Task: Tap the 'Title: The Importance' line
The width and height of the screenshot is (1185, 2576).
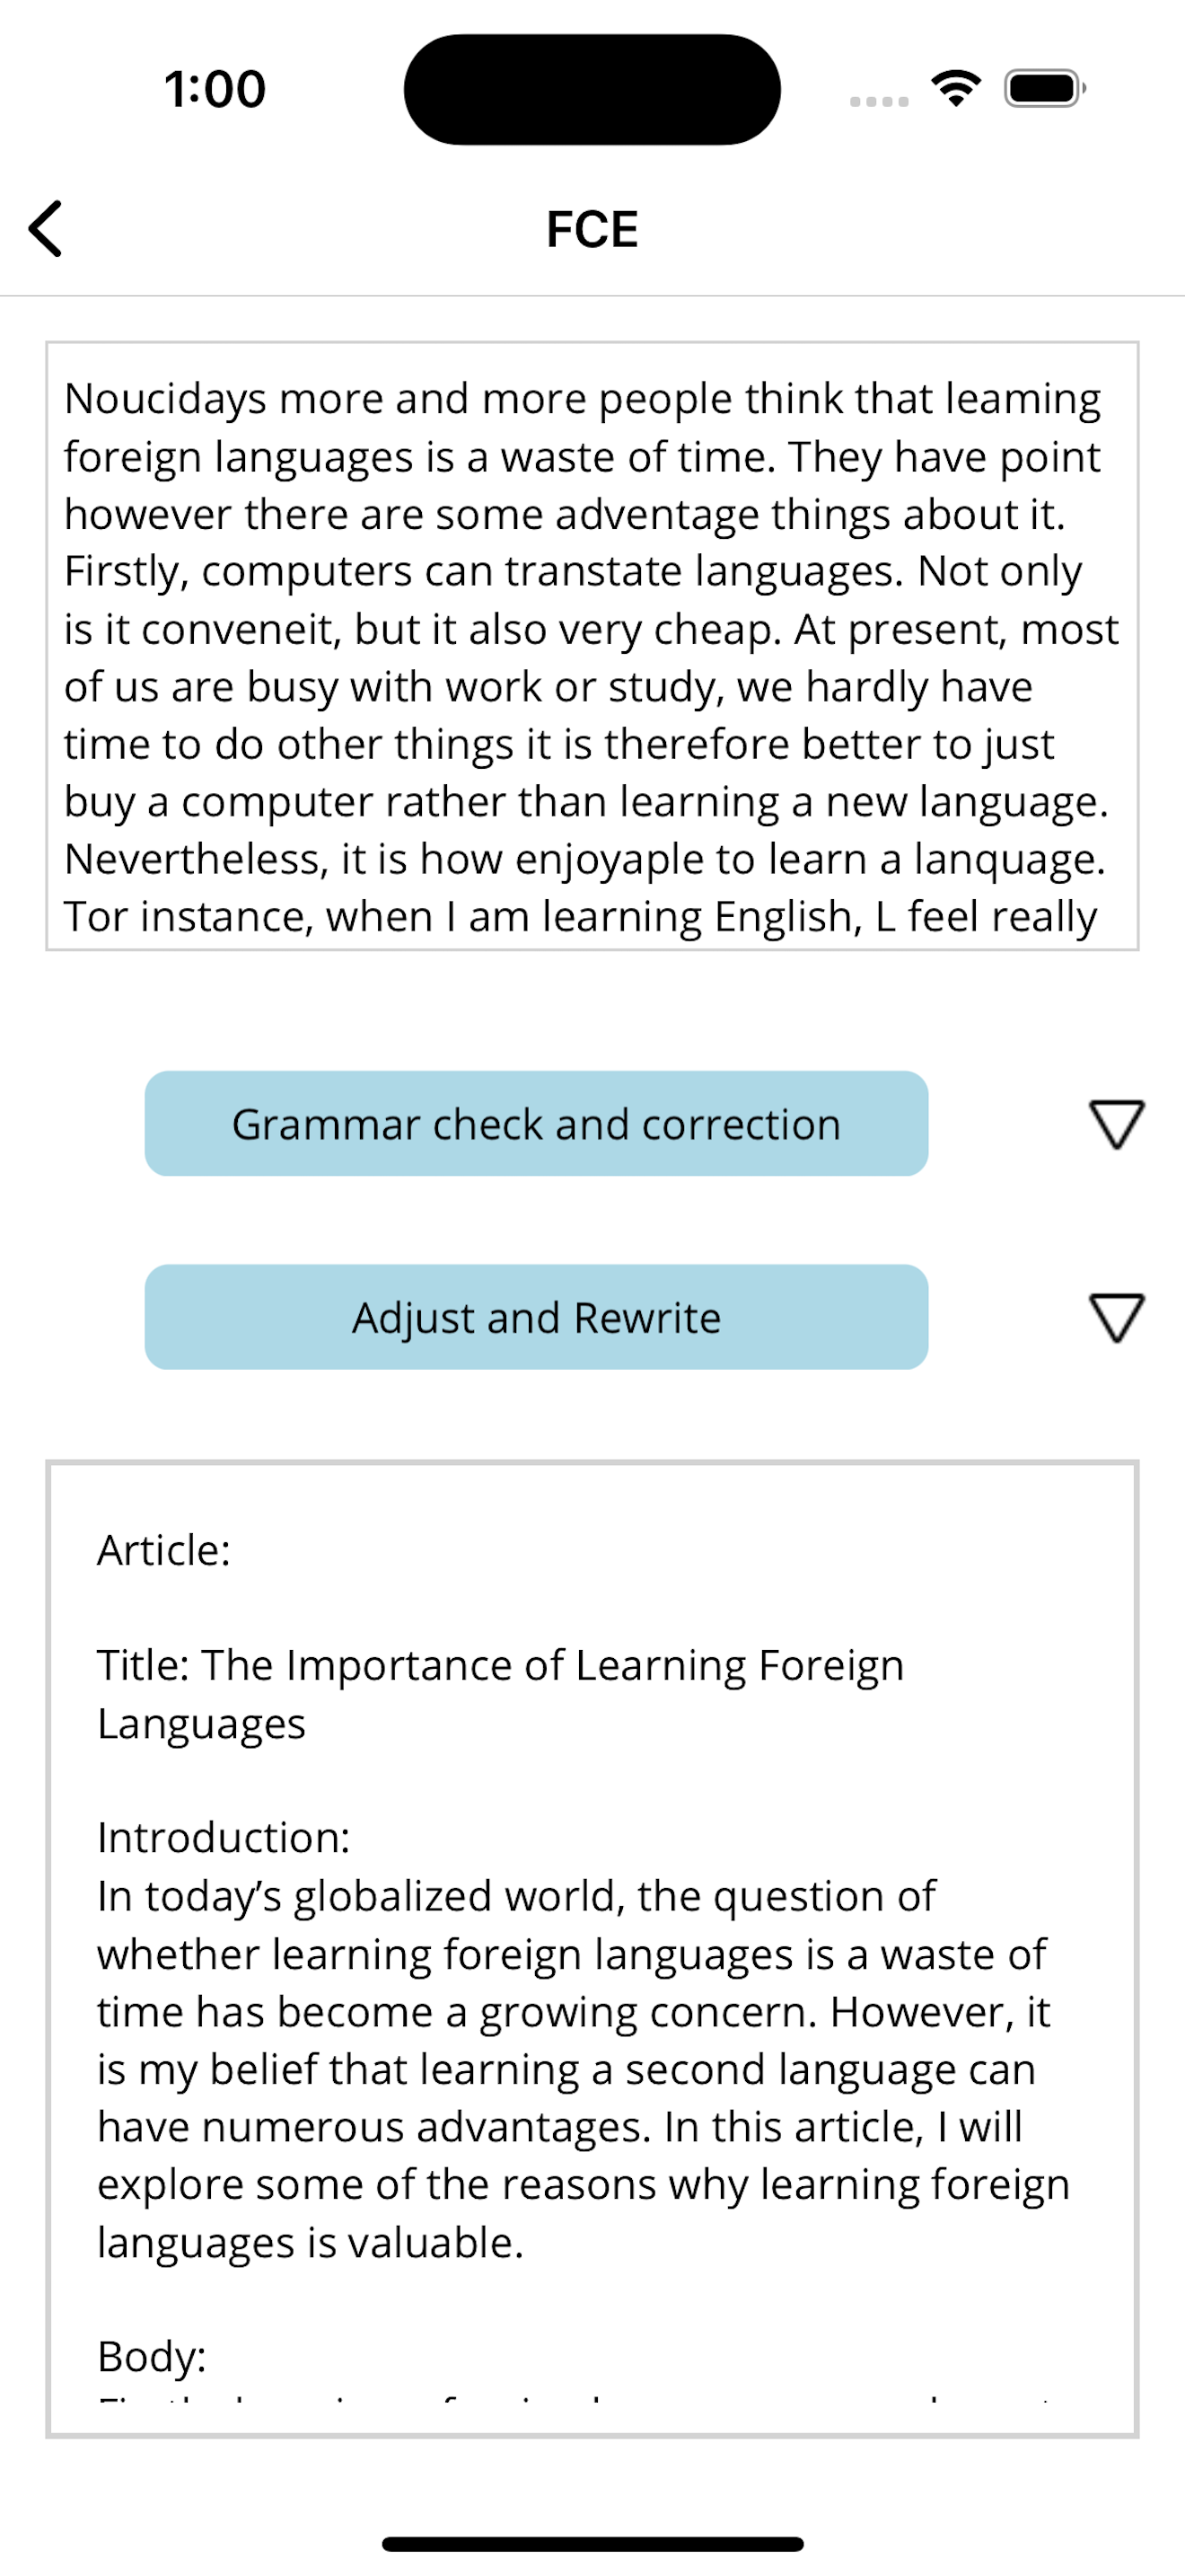Action: click(499, 1666)
